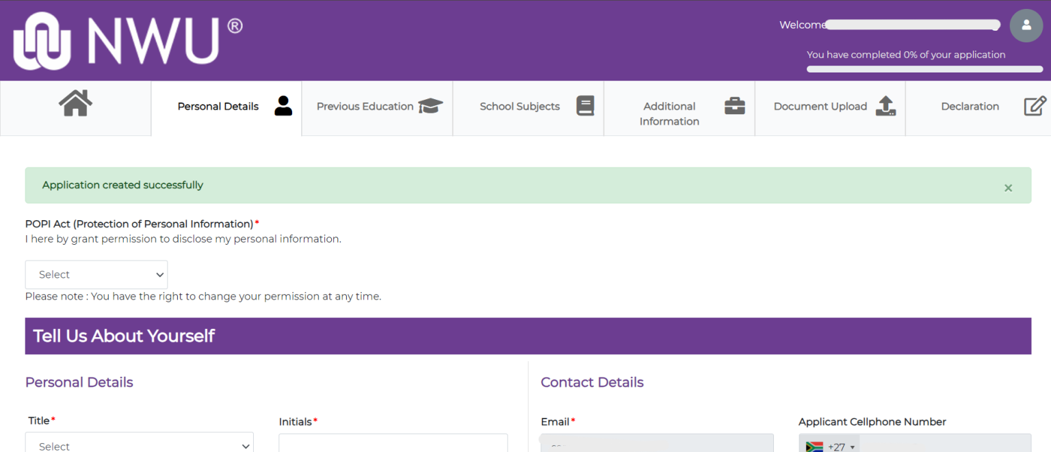The height and width of the screenshot is (452, 1051).
Task: Select the person icon on Personal Details tab
Action: [283, 106]
